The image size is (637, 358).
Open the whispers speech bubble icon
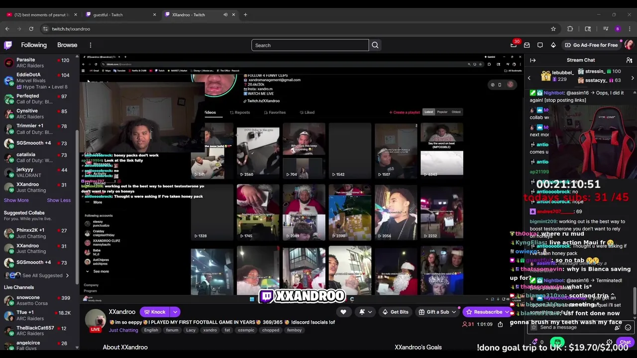[540, 45]
